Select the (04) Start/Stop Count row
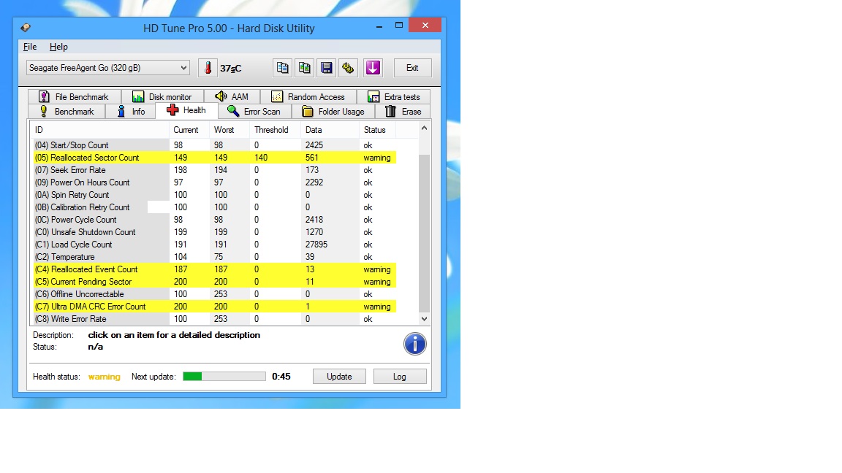Viewport: 842px width, 473px height. click(x=215, y=145)
